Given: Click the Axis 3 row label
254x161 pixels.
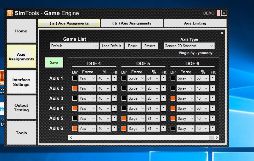Looking at the screenshot, I should point(56,98).
